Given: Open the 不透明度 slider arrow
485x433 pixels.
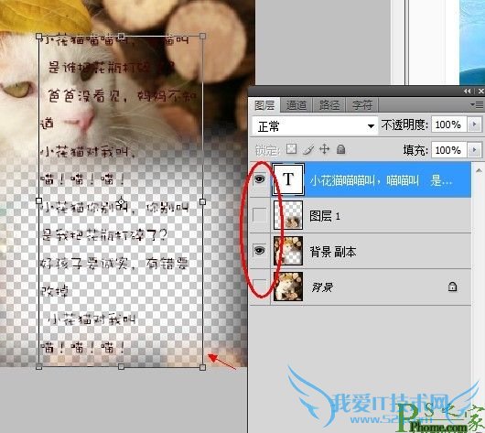Looking at the screenshot, I should pos(475,124).
